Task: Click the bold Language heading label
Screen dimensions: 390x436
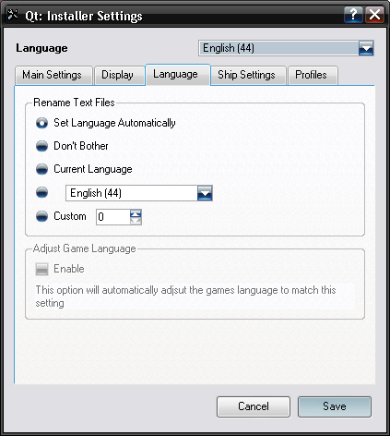Action: coord(41,48)
